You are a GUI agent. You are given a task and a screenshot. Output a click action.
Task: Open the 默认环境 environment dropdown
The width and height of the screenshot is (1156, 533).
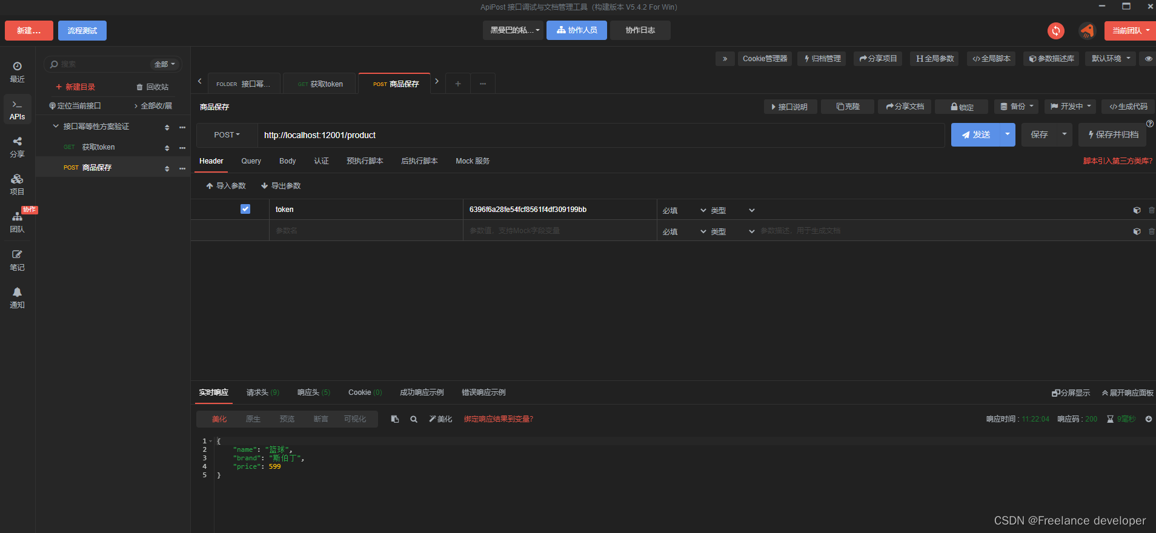tap(1111, 59)
